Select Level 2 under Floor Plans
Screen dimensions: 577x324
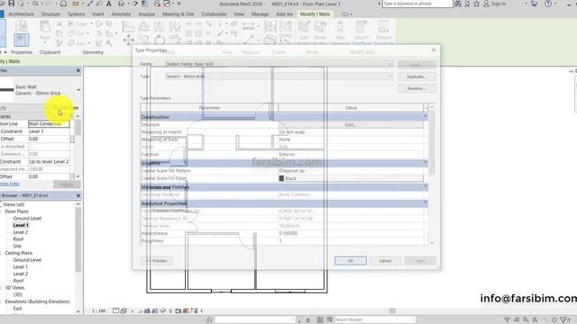(x=21, y=232)
